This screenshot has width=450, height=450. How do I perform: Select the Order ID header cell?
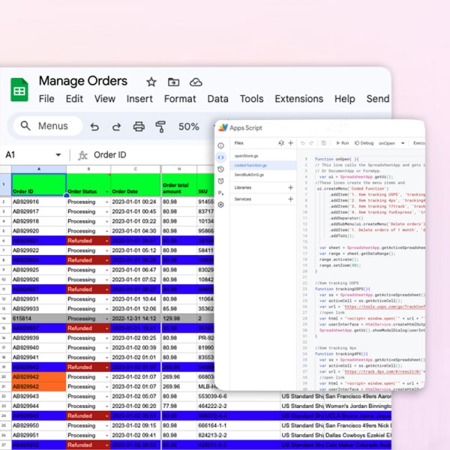point(38,185)
